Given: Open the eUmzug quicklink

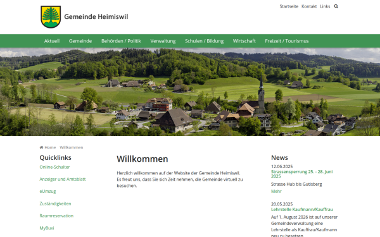Looking at the screenshot, I should 47,191.
